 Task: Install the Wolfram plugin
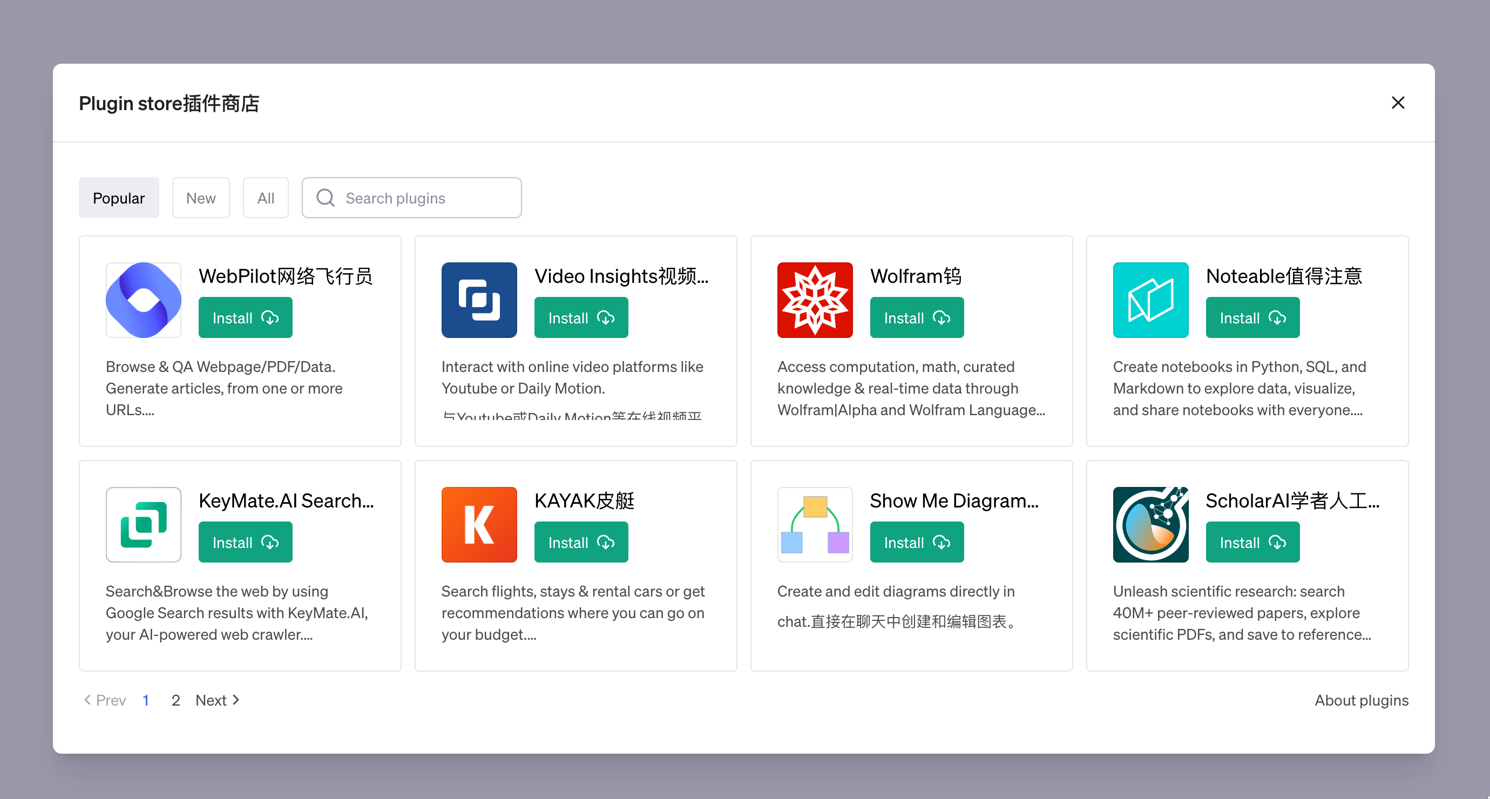pos(916,317)
